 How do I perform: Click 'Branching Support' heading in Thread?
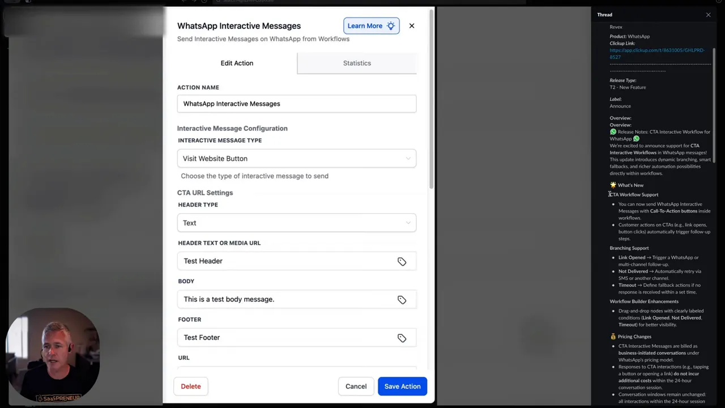629,248
